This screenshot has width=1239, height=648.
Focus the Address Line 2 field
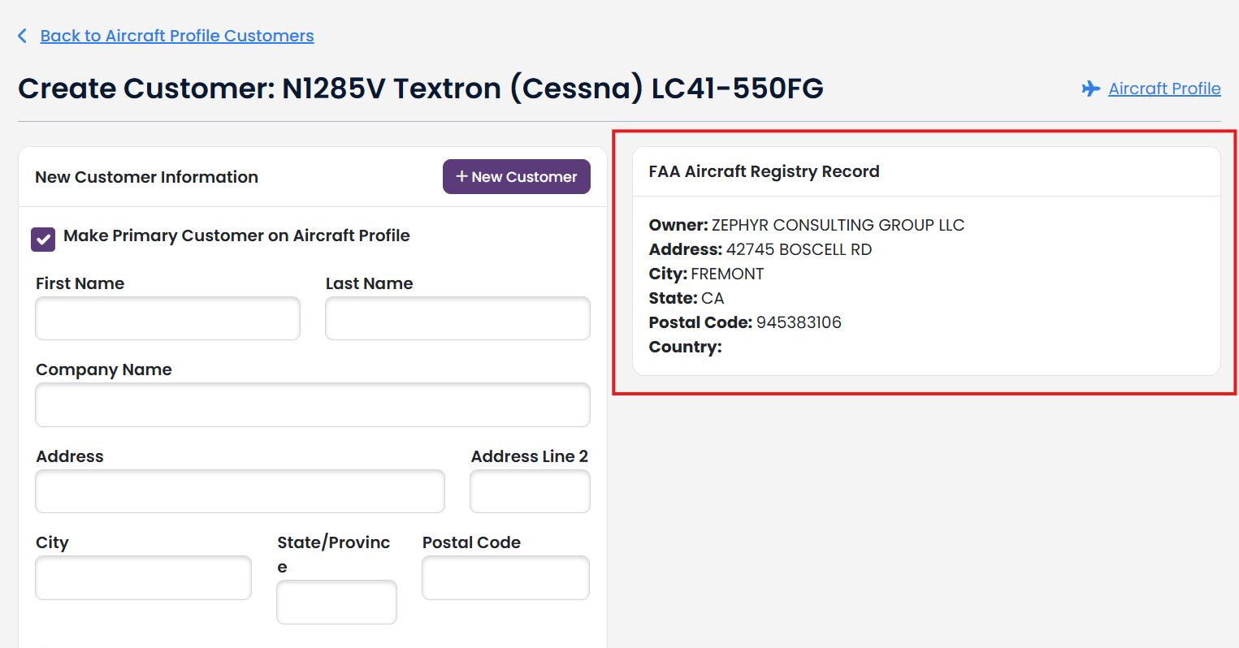tap(530, 491)
